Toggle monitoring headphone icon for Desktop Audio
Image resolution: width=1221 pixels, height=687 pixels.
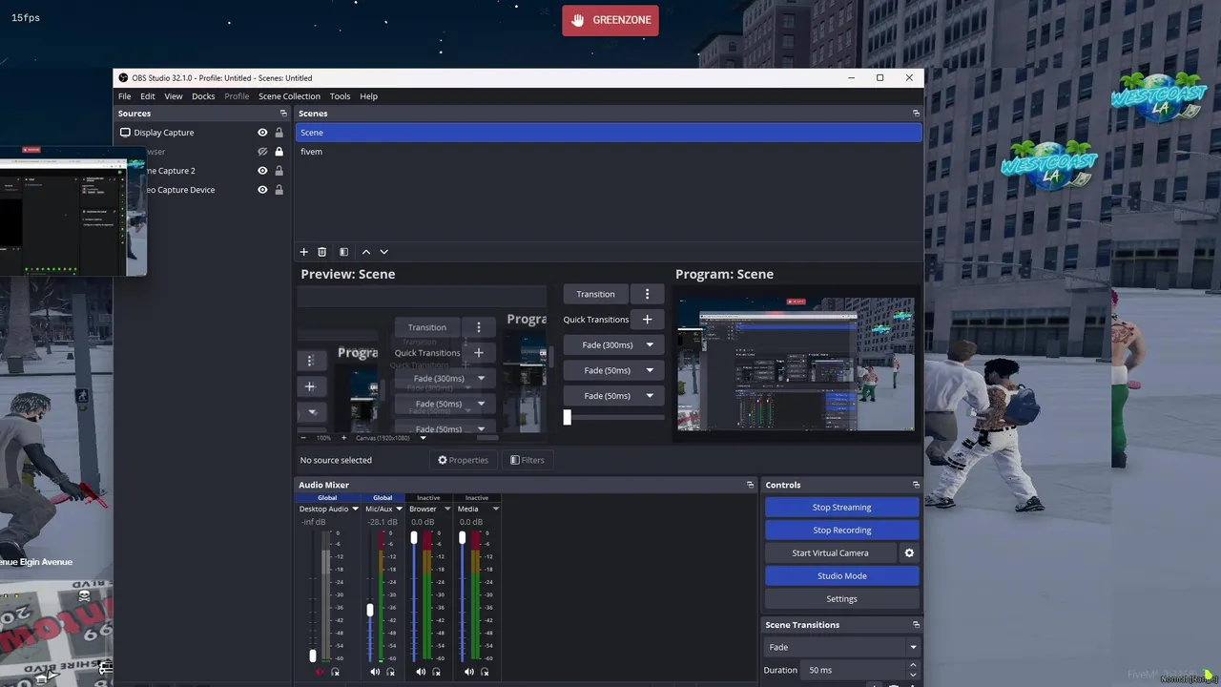[x=335, y=672]
